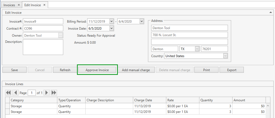
Task: Go to previous page of invoice lines
Action: click(x=16, y=93)
